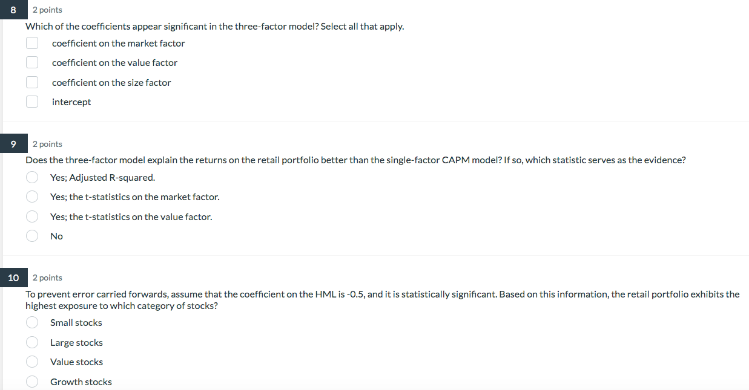Select "Large stocks"

[x=31, y=342]
